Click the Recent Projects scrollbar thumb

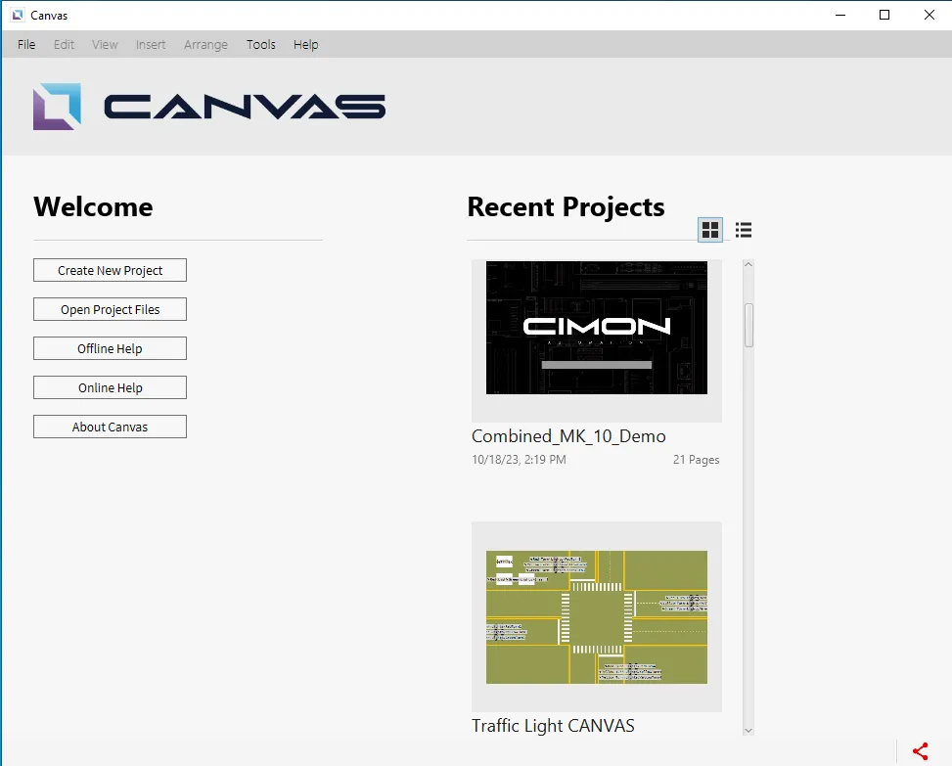(748, 325)
